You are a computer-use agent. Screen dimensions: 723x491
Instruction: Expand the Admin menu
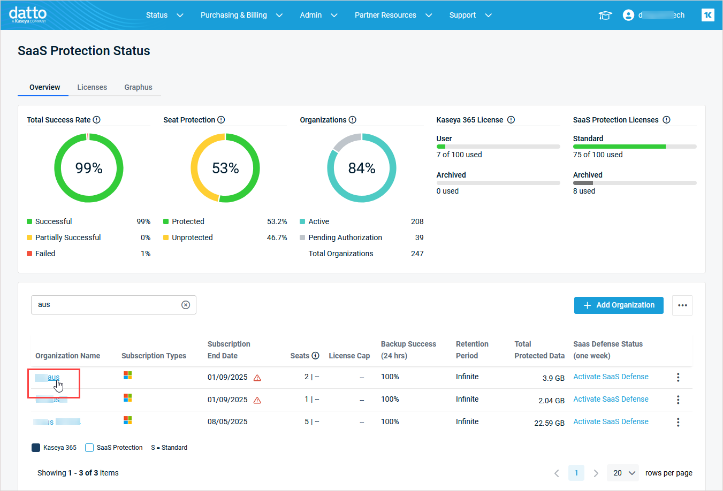pyautogui.click(x=318, y=15)
